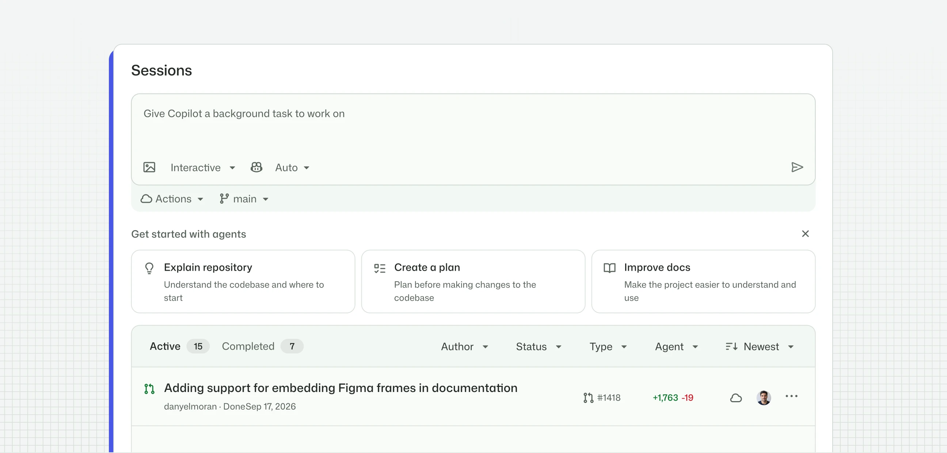Click the sort icon next to Newest
The image size is (947, 453).
(731, 346)
